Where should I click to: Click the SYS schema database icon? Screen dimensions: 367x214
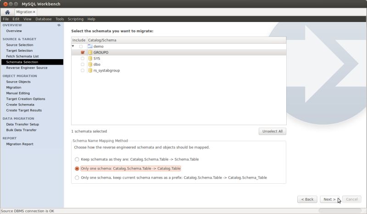(90, 59)
